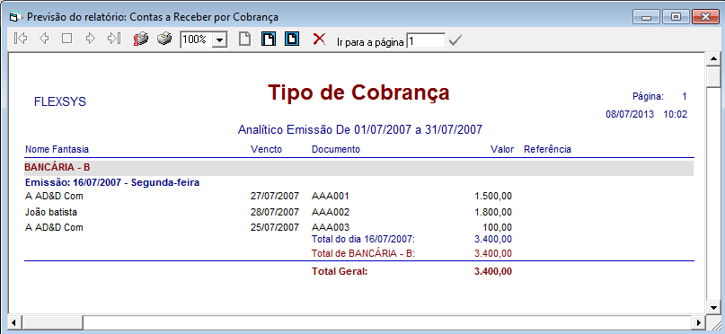Click the 'Total Geral:' label

[340, 271]
